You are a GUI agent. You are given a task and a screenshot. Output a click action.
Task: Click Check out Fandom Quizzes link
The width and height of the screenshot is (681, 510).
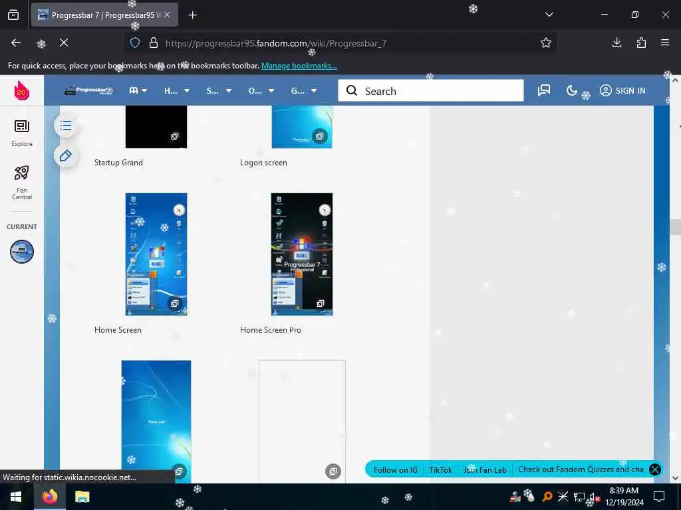pos(581,469)
